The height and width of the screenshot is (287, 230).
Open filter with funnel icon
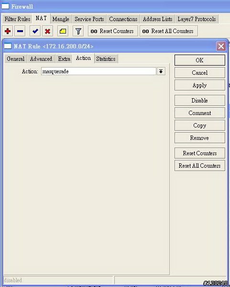click(78, 31)
